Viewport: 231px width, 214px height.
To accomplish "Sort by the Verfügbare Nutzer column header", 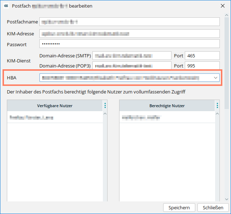I will point(55,106).
